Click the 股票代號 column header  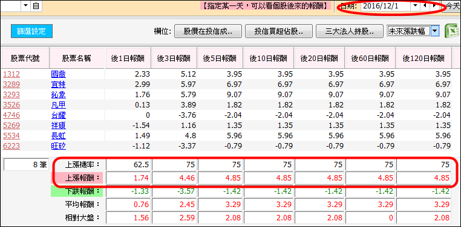tap(25, 58)
